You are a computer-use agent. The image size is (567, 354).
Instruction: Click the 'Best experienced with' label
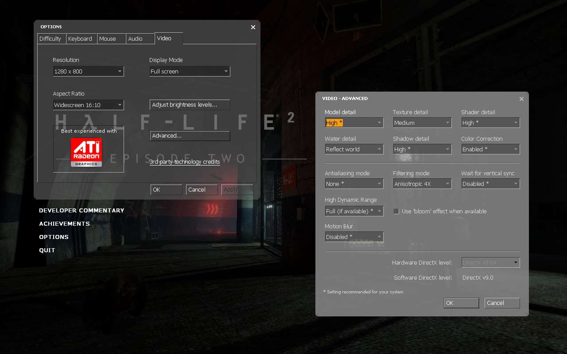tap(89, 131)
